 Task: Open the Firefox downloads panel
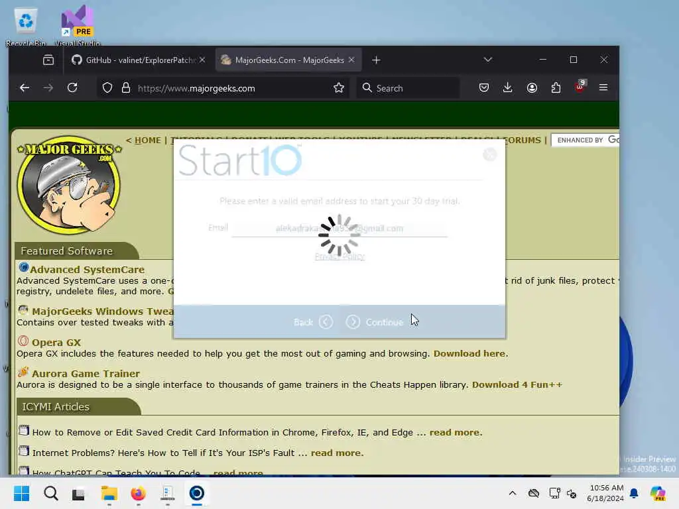(507, 88)
